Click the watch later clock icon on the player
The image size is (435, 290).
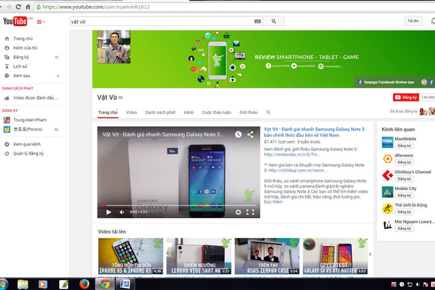(239, 134)
